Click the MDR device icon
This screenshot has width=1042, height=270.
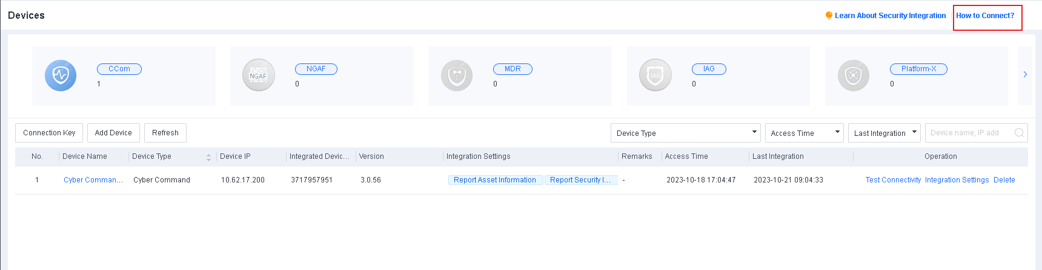pyautogui.click(x=457, y=76)
